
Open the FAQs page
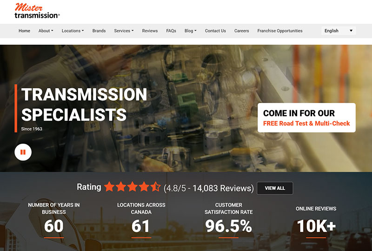[171, 31]
